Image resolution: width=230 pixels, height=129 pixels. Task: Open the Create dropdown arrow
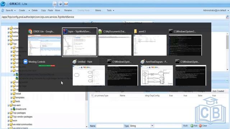(29, 10)
